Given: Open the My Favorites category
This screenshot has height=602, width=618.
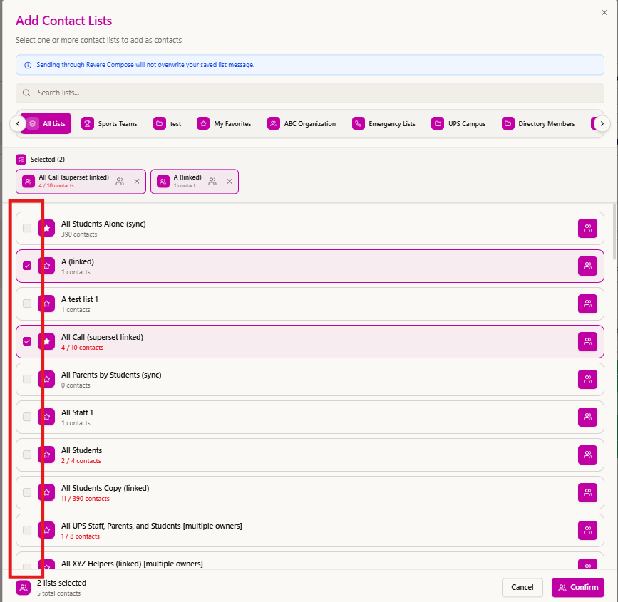Looking at the screenshot, I should point(225,124).
